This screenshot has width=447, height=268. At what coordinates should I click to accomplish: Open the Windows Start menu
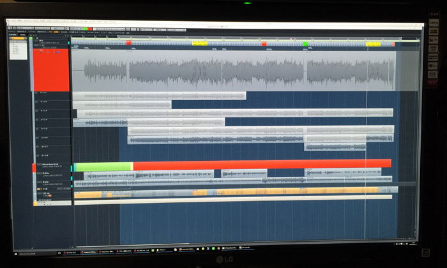pyautogui.click(x=15, y=253)
